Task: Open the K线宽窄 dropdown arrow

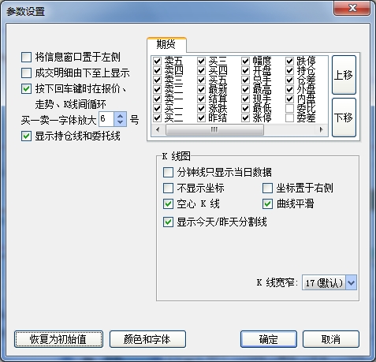Action: coord(351,283)
